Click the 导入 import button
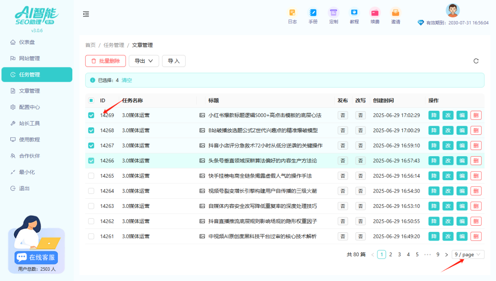This screenshot has height=281, width=496. tap(174, 61)
